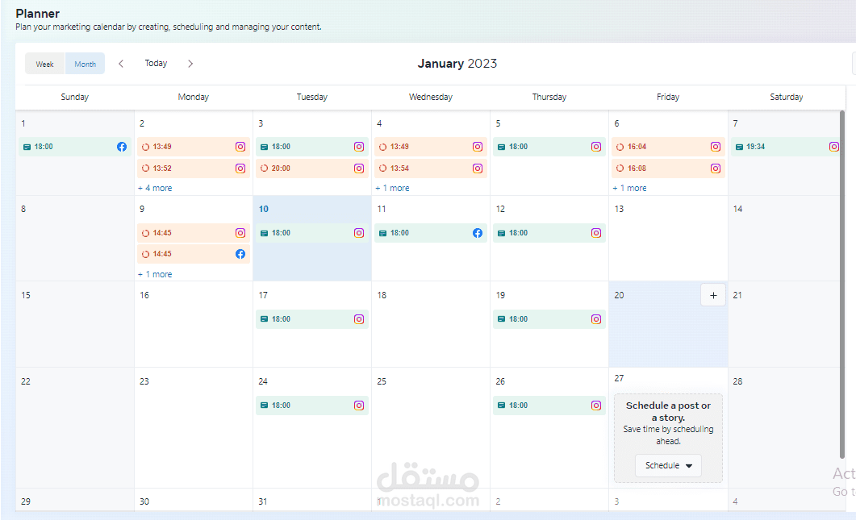Select the January 15 day cell
Image resolution: width=856 pixels, height=520 pixels.
coord(75,325)
